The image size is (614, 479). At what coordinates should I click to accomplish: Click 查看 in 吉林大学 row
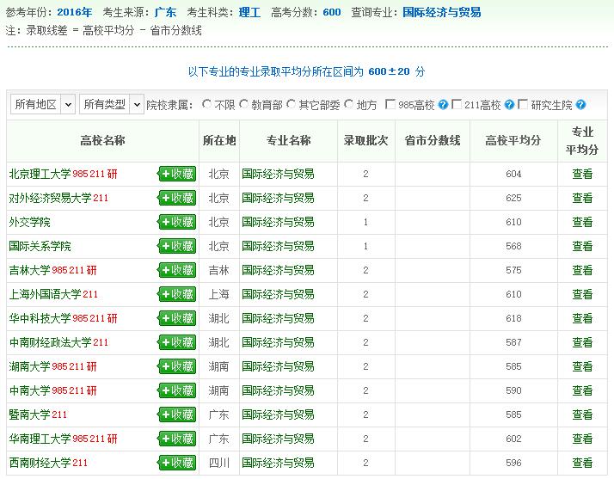[x=582, y=270]
